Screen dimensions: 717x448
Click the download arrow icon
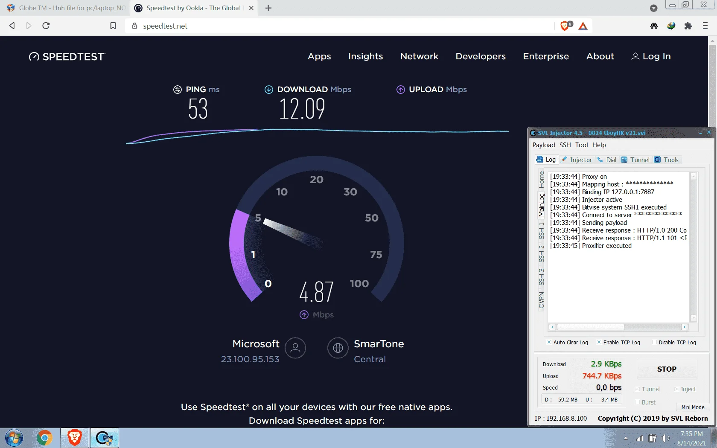(269, 90)
